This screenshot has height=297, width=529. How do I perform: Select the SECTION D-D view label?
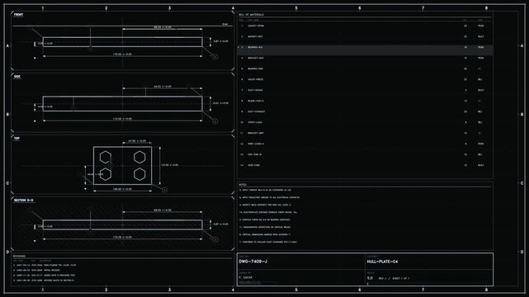24,200
